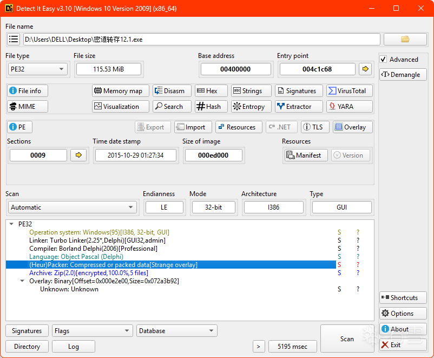Click the bottom Signatures button
Viewport: 434px width, 358px height.
pos(27,331)
